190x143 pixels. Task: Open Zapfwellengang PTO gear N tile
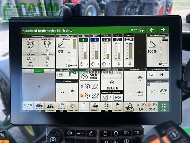[157, 73]
